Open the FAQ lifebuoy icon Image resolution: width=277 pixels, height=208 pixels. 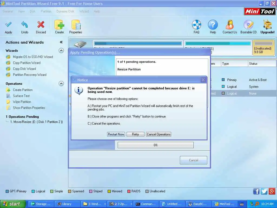196,25
